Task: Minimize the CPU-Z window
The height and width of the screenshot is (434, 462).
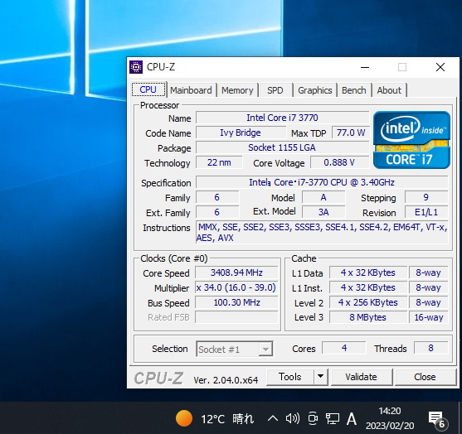Action: tap(365, 67)
